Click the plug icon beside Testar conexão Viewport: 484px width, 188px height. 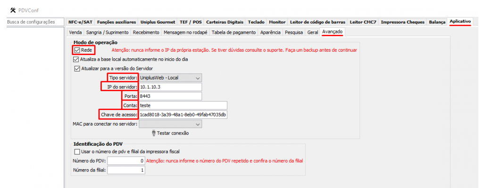tap(153, 133)
